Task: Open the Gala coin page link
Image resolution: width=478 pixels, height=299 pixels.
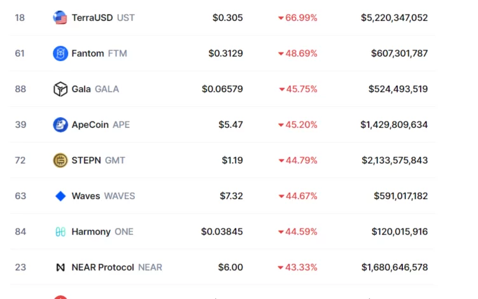Action: click(x=81, y=89)
